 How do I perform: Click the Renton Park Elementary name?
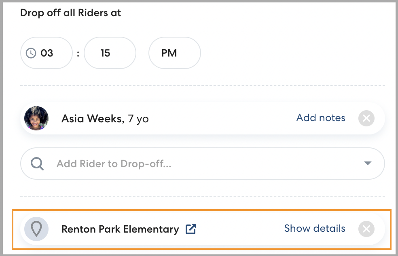pyautogui.click(x=120, y=229)
